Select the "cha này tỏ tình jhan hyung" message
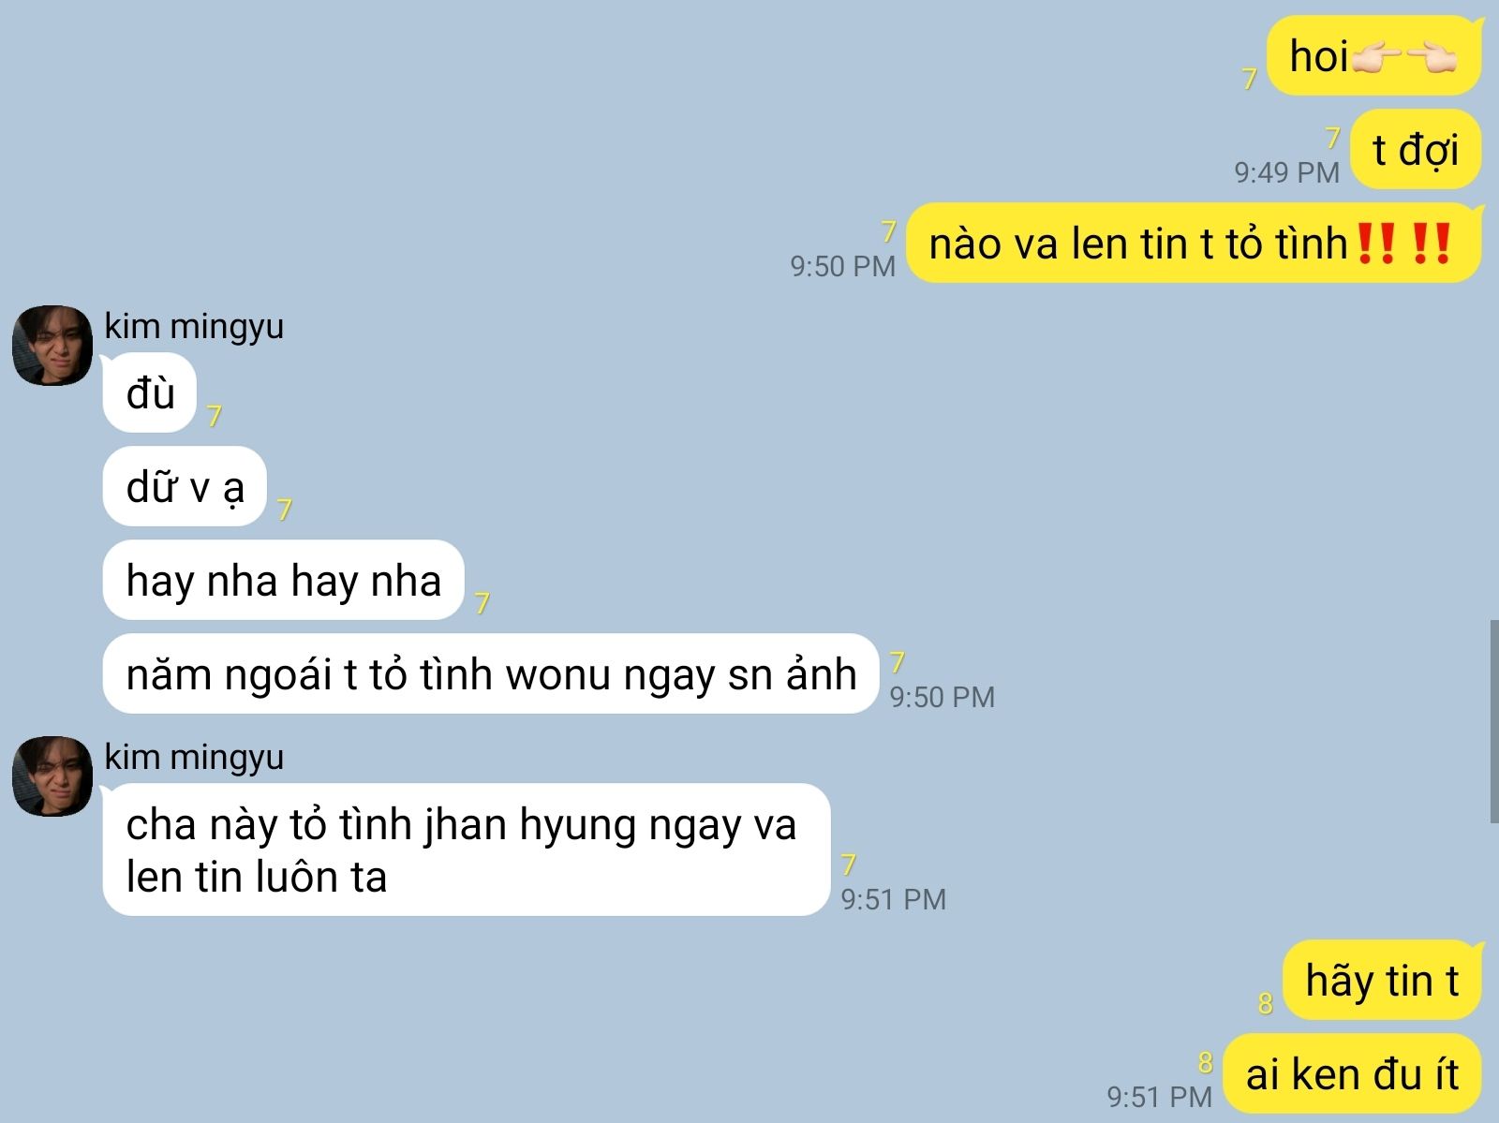Screen dimensions: 1499x1123 [x=467, y=850]
